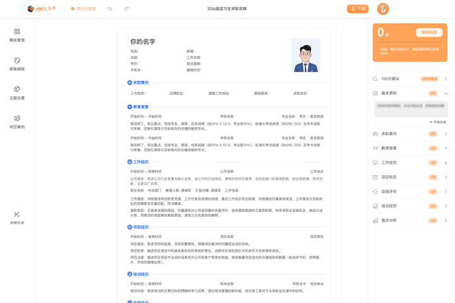Expand the 工作经历 row chevron in right panel

tap(446, 163)
